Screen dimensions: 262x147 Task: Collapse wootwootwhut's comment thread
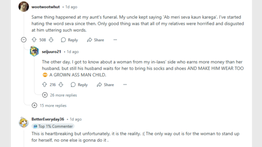point(24,40)
